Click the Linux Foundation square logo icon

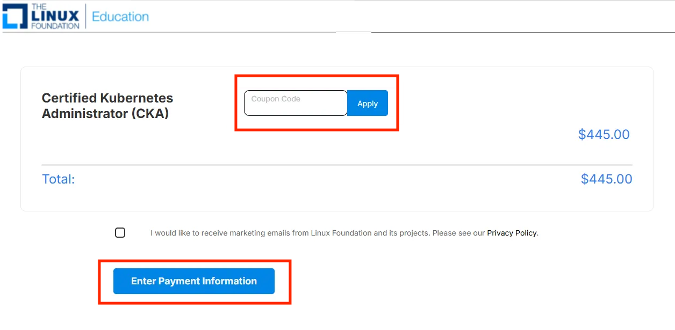pos(15,16)
